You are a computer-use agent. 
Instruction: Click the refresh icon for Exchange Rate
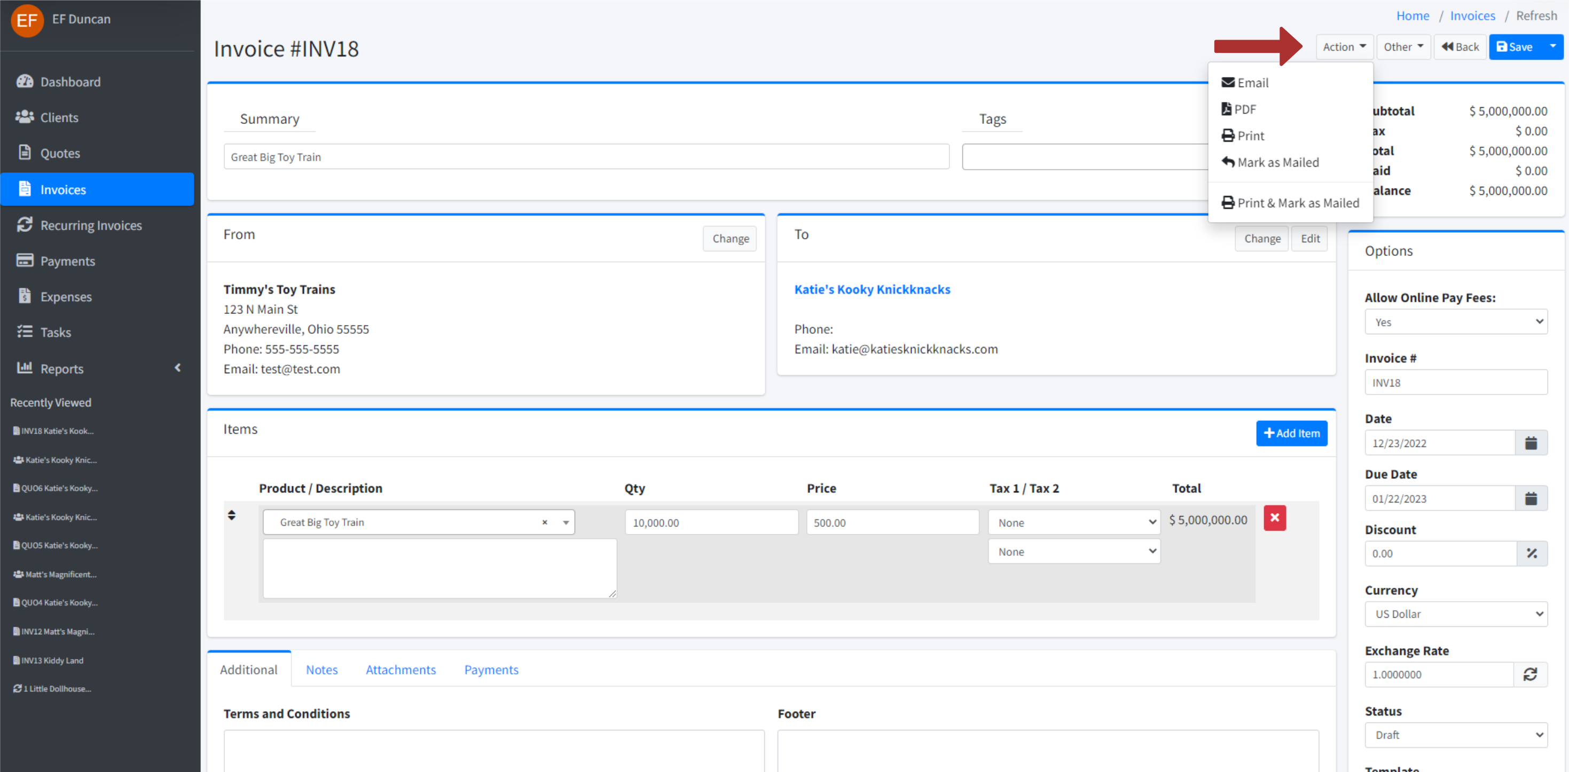coord(1529,674)
